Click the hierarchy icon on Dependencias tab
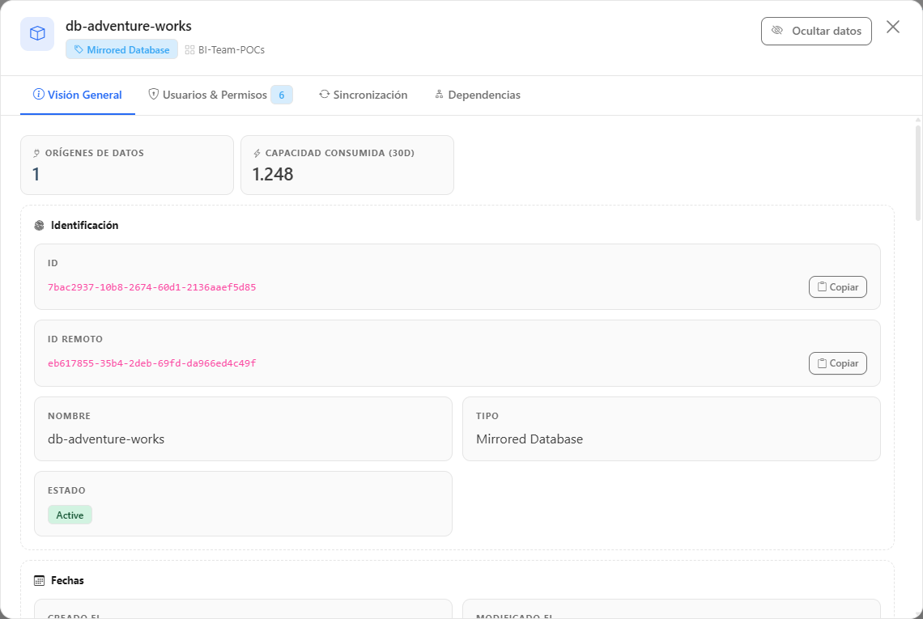 (439, 94)
